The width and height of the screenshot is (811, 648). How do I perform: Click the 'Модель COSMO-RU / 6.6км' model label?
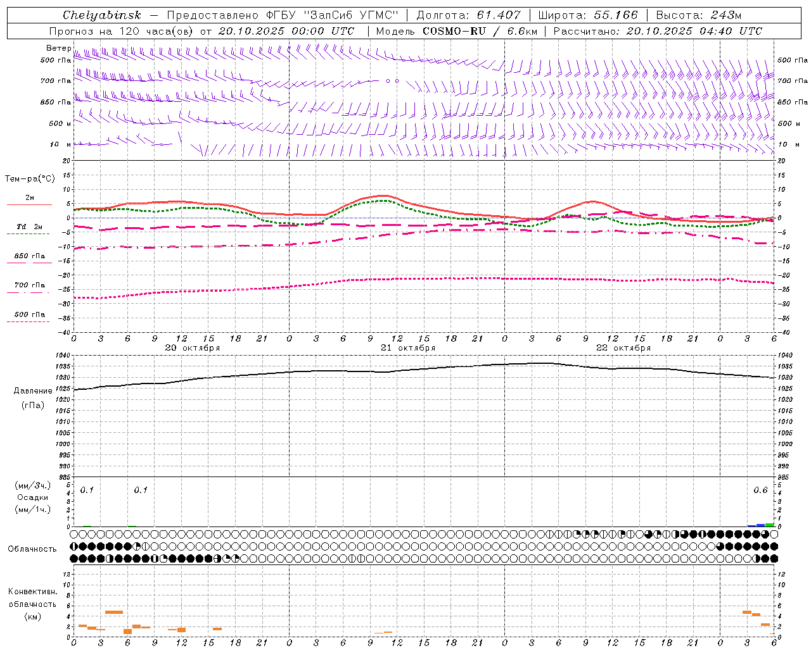(457, 31)
